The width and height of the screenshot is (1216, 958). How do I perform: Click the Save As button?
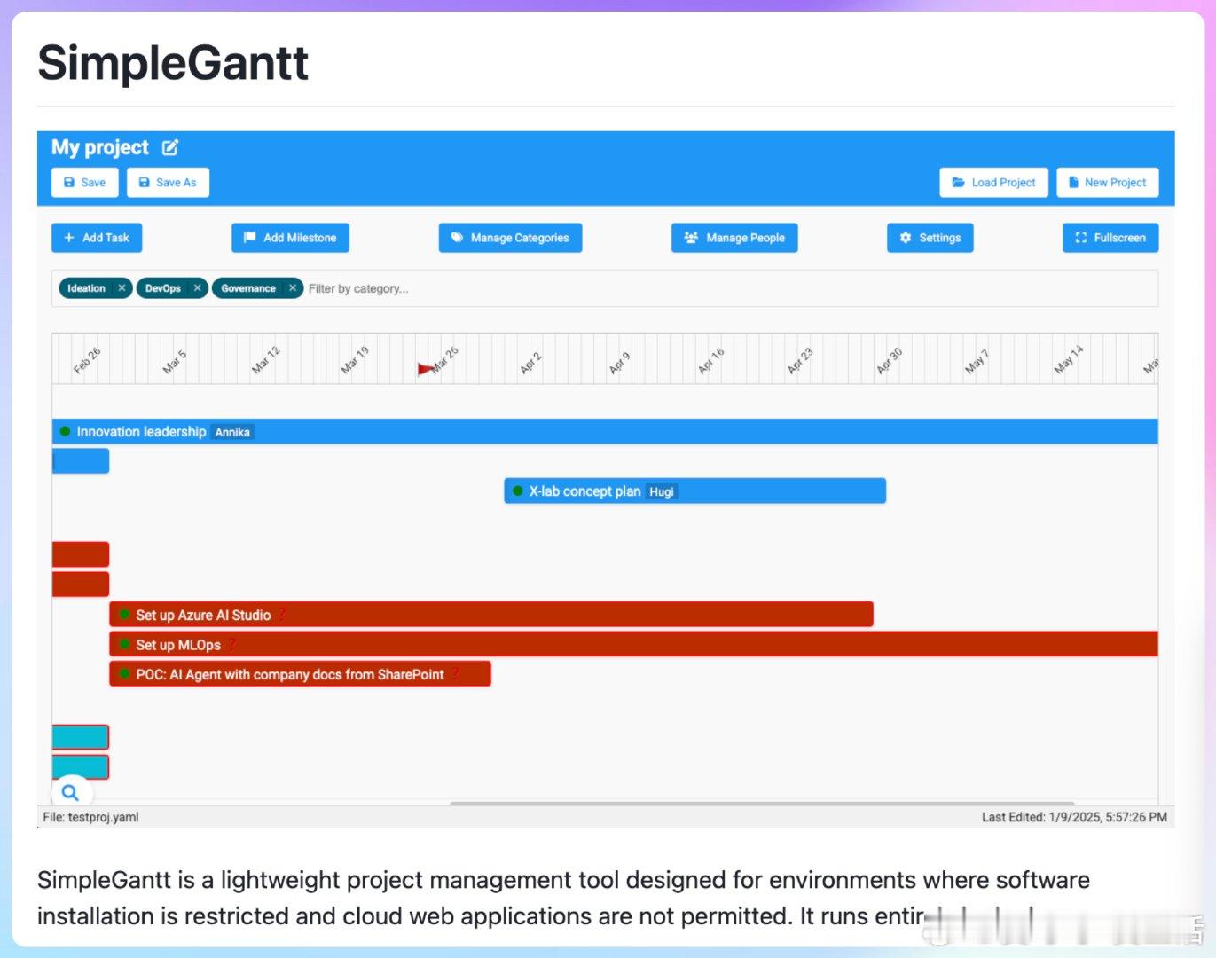(168, 183)
